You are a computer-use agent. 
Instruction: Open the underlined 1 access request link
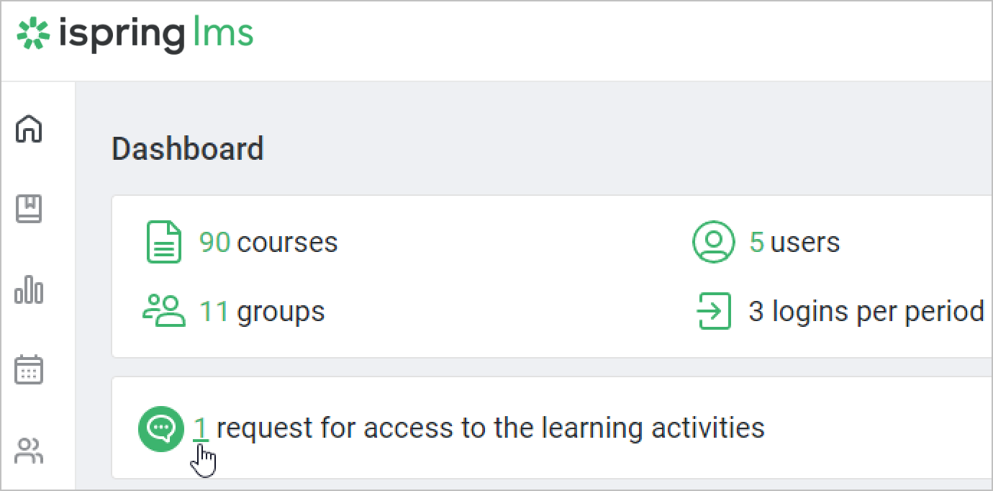tap(201, 428)
